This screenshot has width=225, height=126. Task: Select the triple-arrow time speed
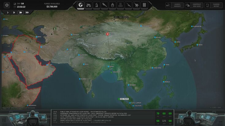(x=21, y=13)
